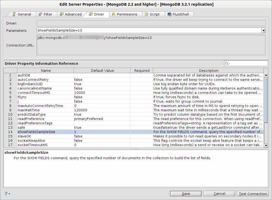Switch to the FluidShell tab
The height and width of the screenshot is (200, 272).
(x=179, y=14)
